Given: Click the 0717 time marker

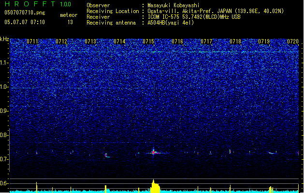Looking at the screenshot, I should click(206, 41).
